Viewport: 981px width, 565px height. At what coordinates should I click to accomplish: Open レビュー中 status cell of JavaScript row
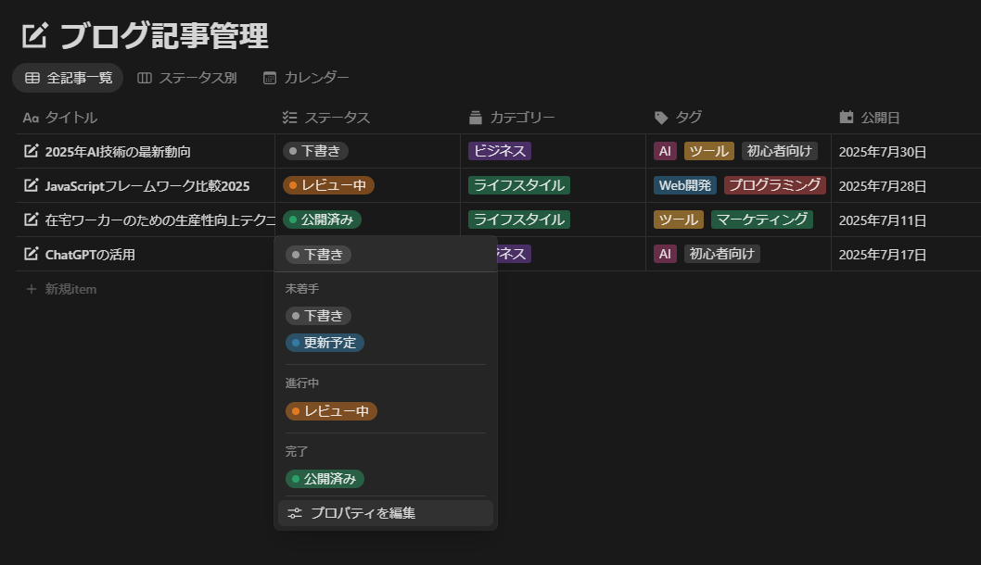pyautogui.click(x=328, y=185)
